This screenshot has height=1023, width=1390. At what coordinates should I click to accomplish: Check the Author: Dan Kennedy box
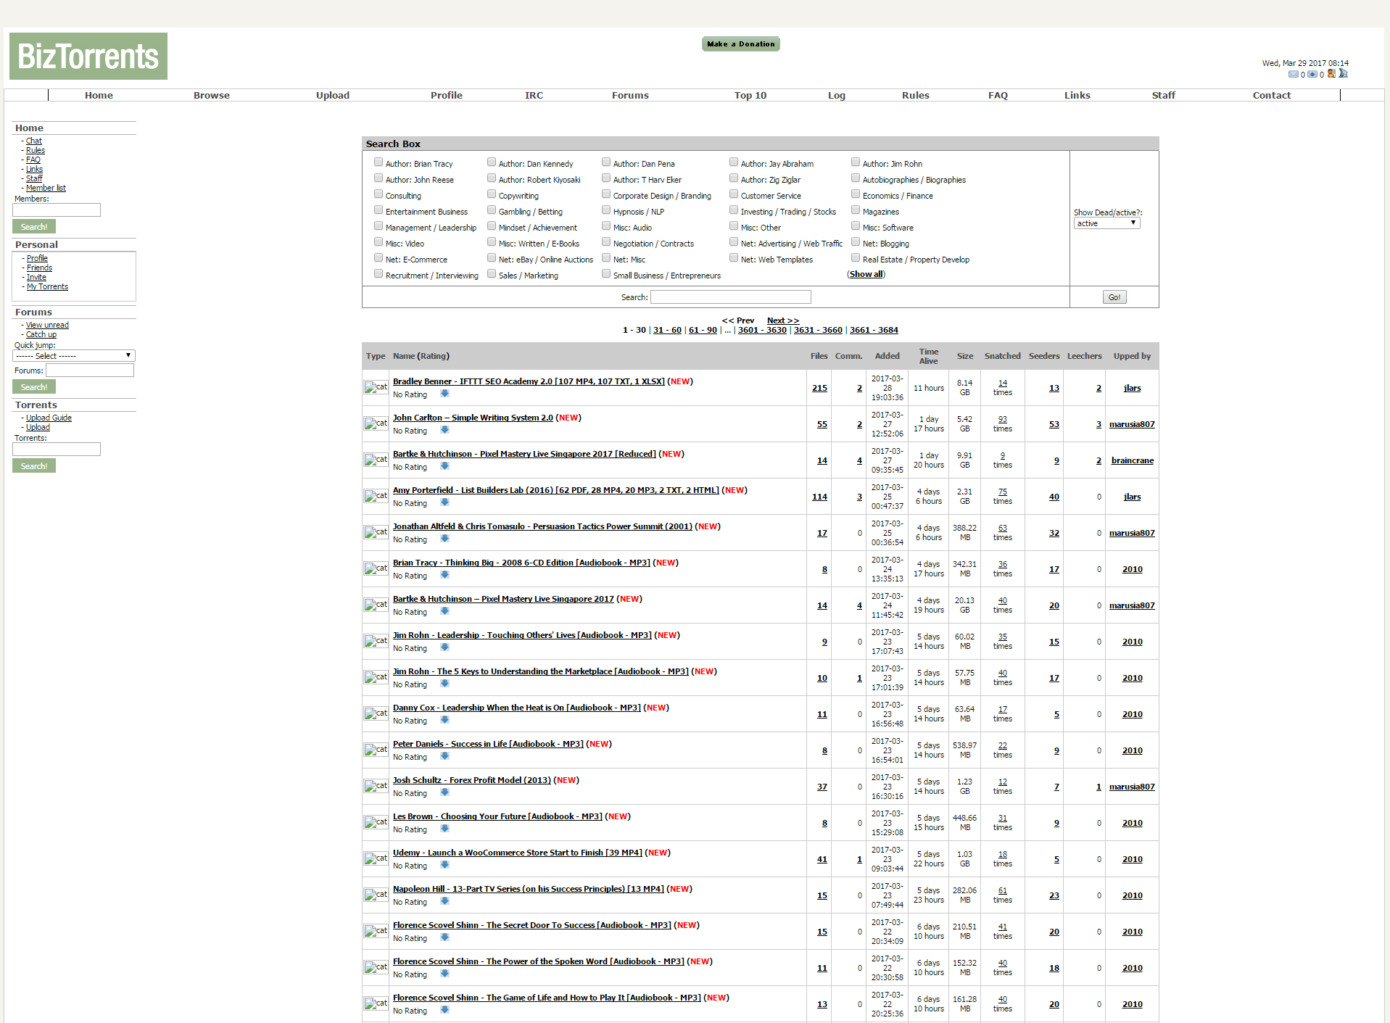pyautogui.click(x=492, y=162)
